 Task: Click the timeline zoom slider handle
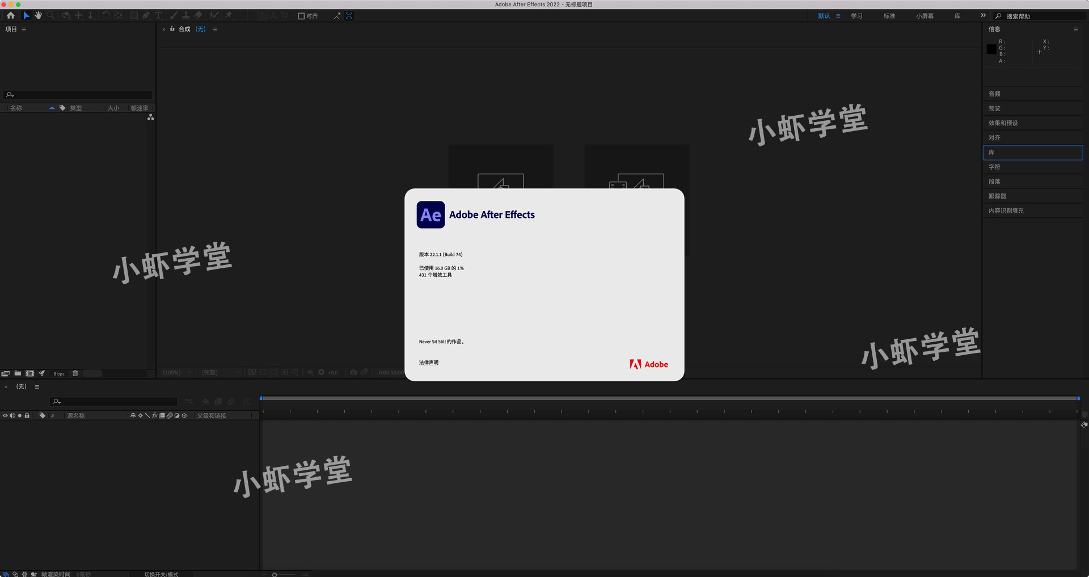point(275,574)
